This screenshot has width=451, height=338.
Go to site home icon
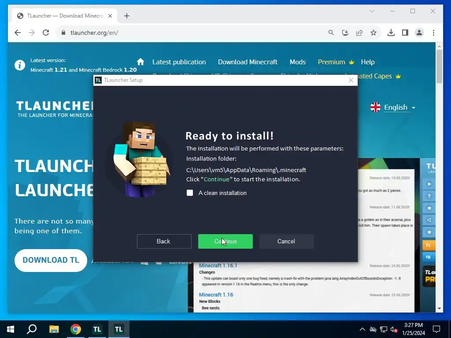coord(140,62)
